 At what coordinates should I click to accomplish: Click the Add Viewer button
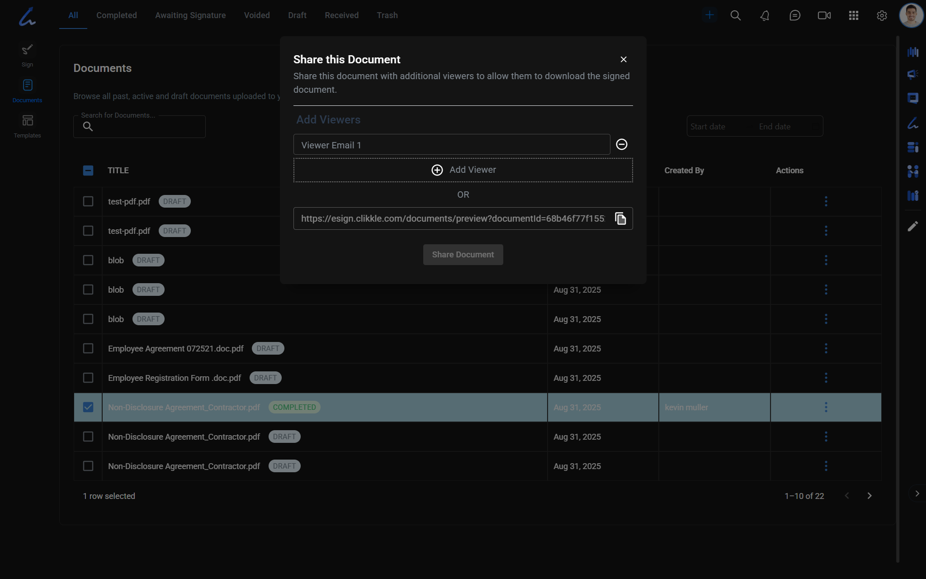click(463, 170)
